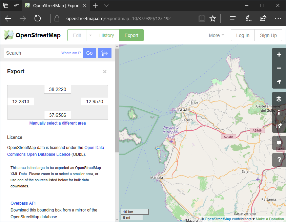Click the Make a Donation link
The height and width of the screenshot is (222, 286).
(270, 219)
